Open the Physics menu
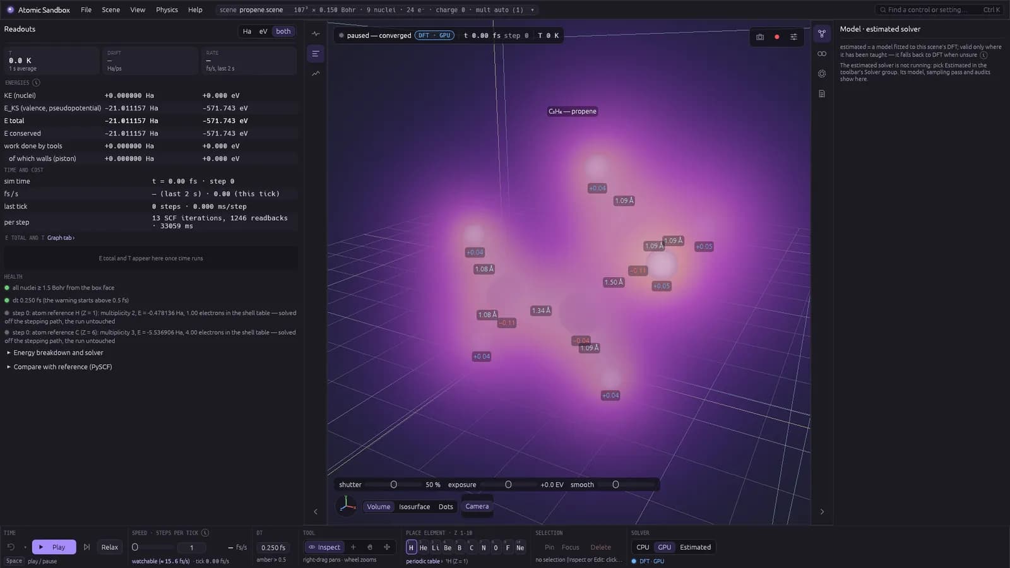 [167, 10]
